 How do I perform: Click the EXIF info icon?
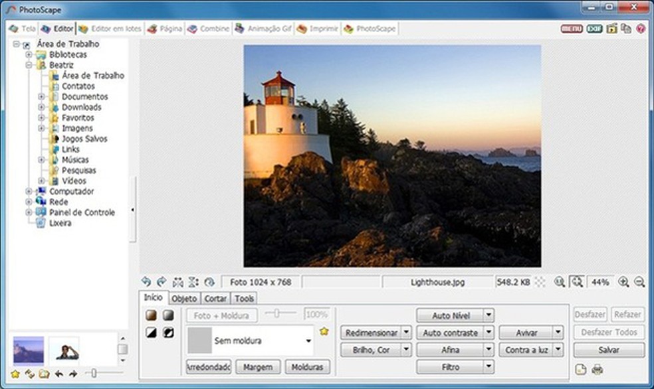(x=594, y=29)
